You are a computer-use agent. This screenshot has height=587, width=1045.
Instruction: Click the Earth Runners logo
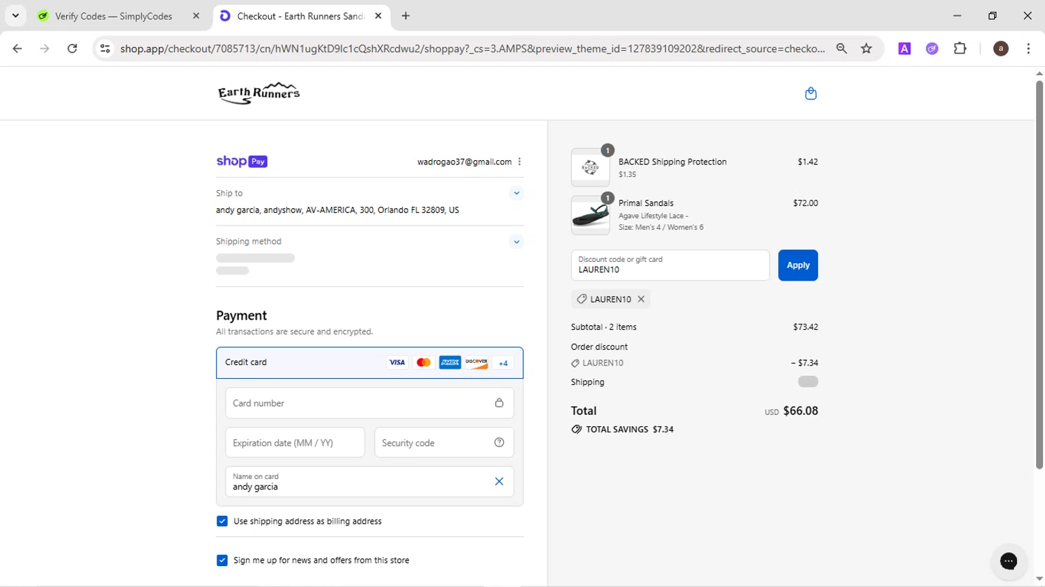259,93
